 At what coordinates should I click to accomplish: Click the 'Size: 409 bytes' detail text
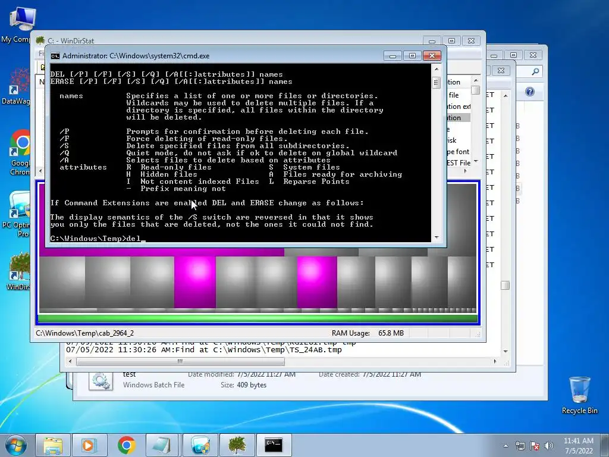point(243,385)
